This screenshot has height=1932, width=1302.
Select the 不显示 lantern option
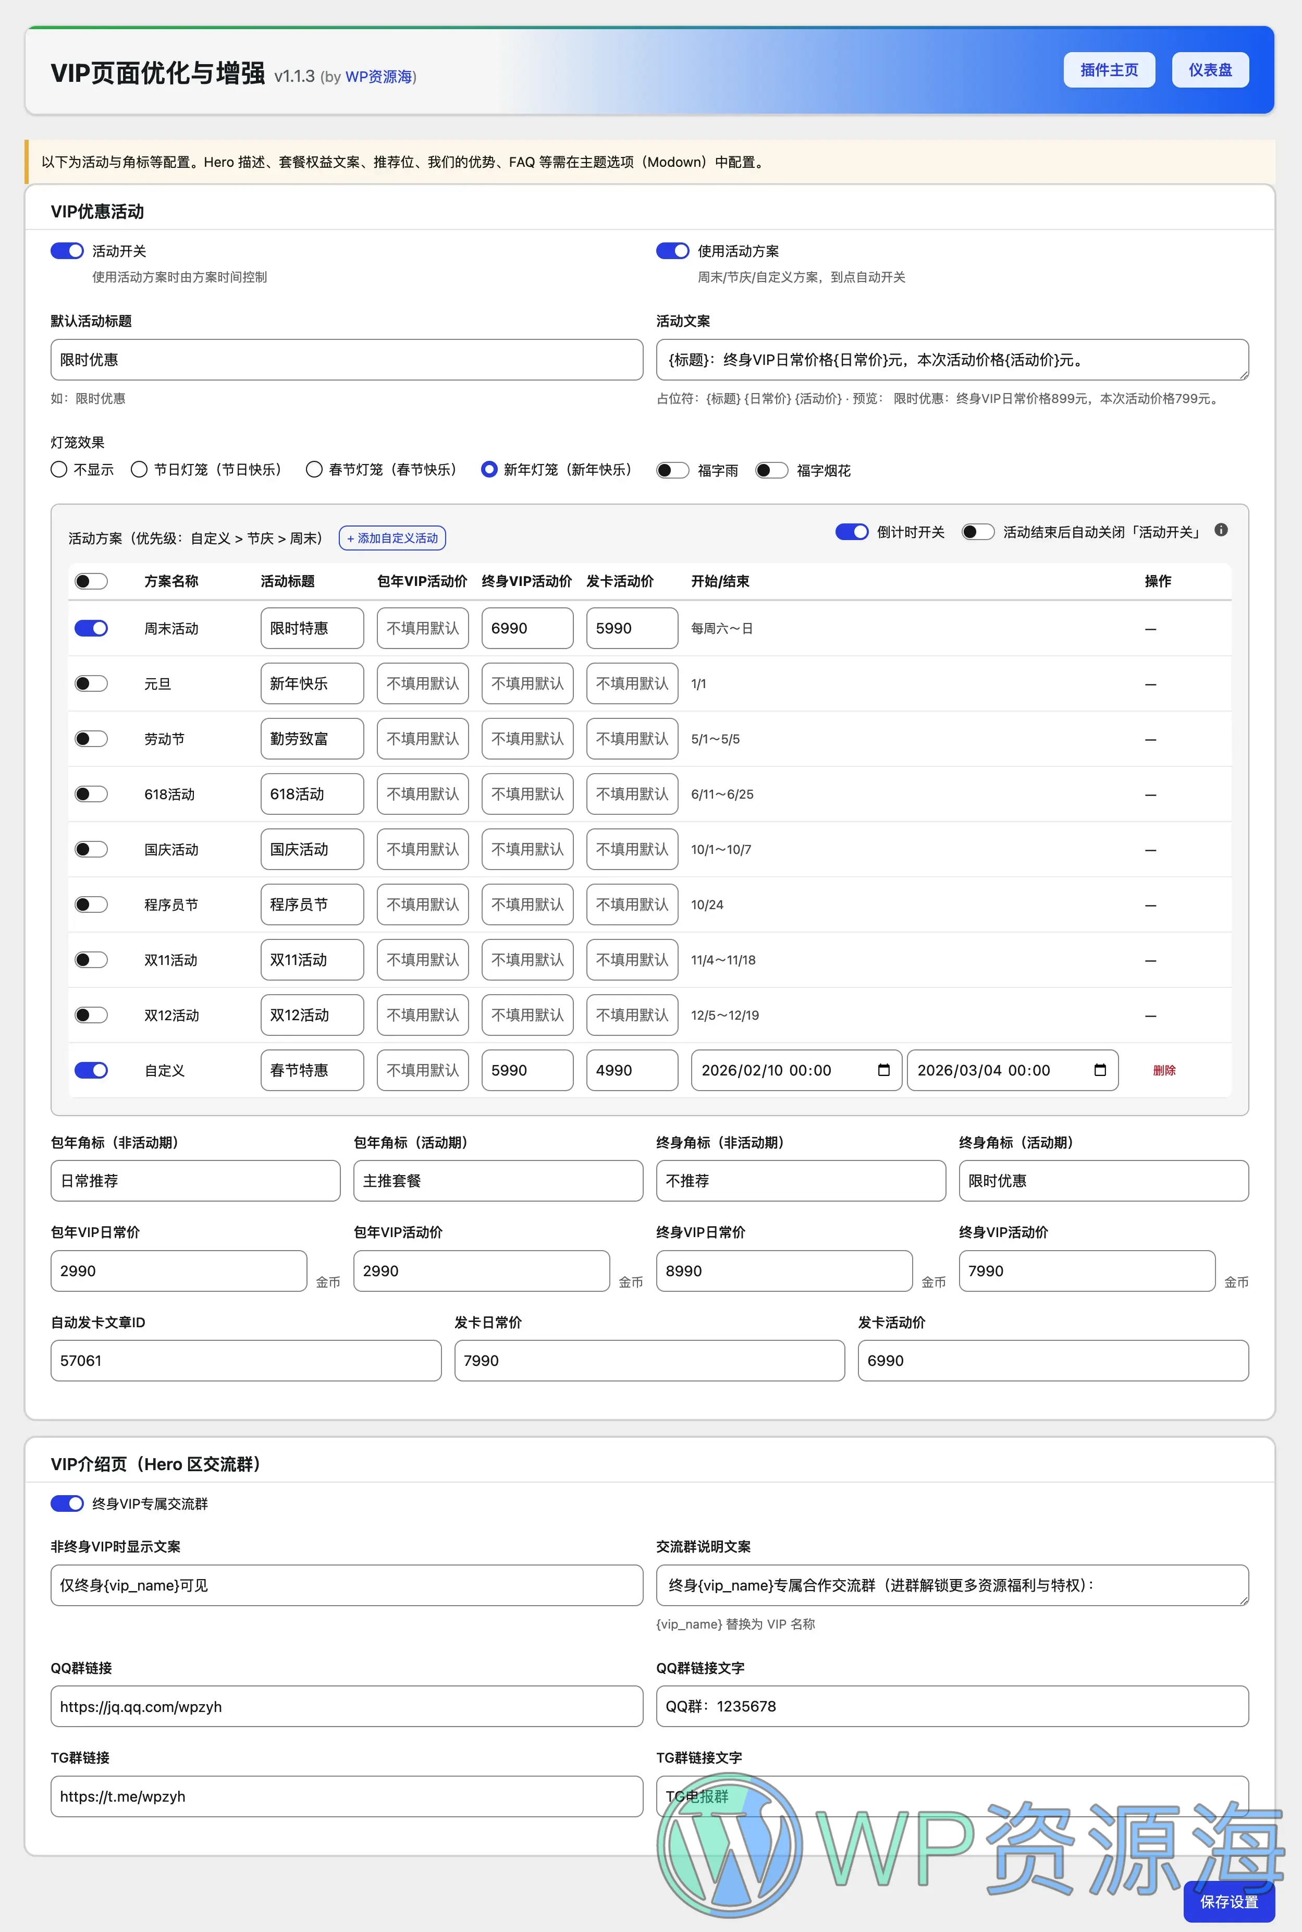point(58,470)
